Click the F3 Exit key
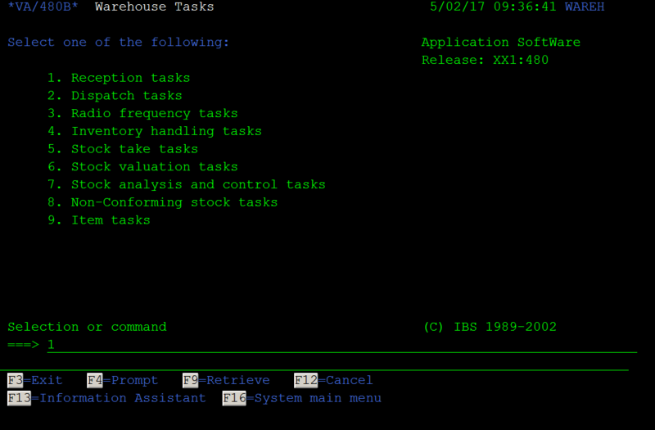 click(x=35, y=380)
